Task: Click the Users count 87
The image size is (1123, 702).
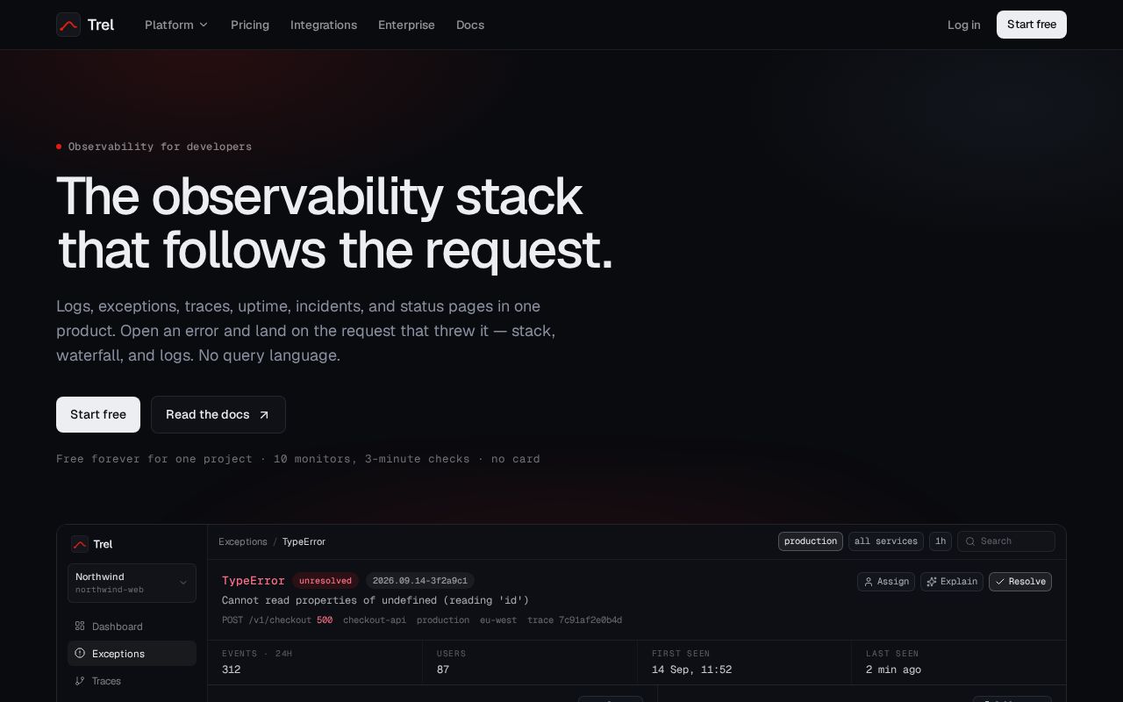Action: tap(443, 670)
